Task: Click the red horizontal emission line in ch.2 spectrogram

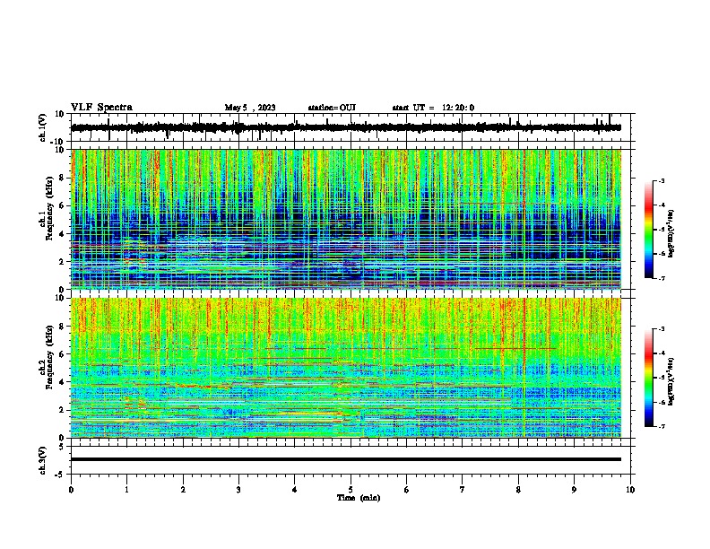Action: [514, 349]
